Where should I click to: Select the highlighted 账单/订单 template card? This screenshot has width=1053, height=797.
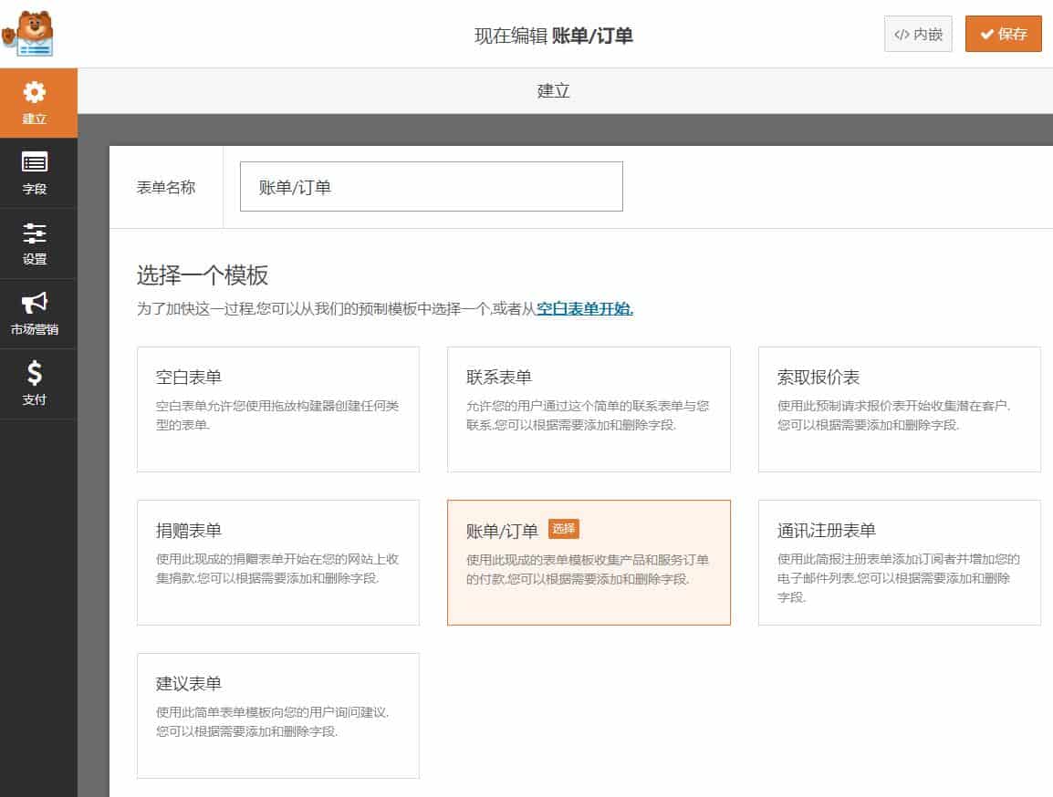[x=589, y=563]
